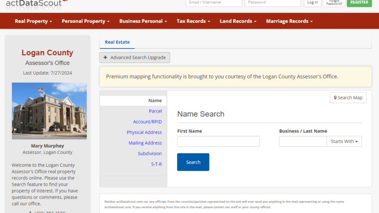
Task: Click the Mary Murphey assessor name
Action: tap(47, 146)
